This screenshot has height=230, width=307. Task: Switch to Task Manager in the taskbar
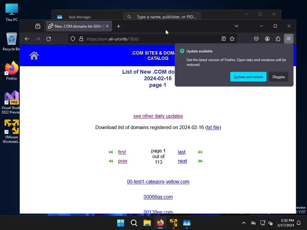click(187, 223)
